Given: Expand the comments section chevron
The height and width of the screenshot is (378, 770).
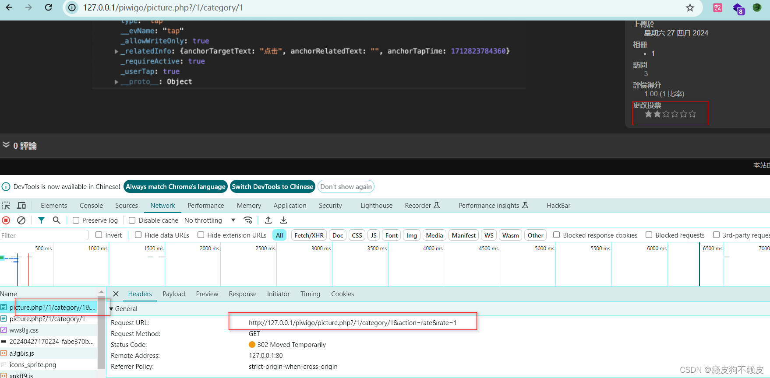Looking at the screenshot, I should [x=6, y=145].
